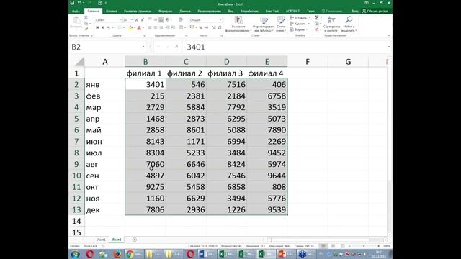Screen dimensions: 461x259
Task: Click the Tell Me lightbulb search box
Action: pyautogui.click(x=333, y=12)
